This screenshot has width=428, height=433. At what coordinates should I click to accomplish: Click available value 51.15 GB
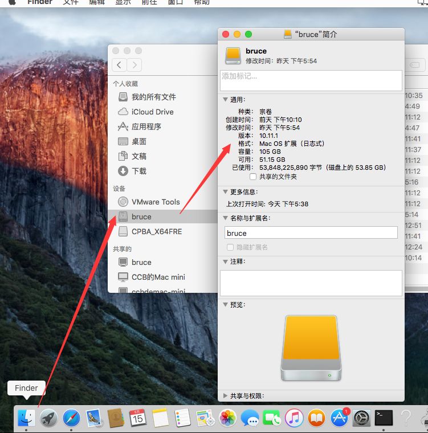tap(272, 160)
